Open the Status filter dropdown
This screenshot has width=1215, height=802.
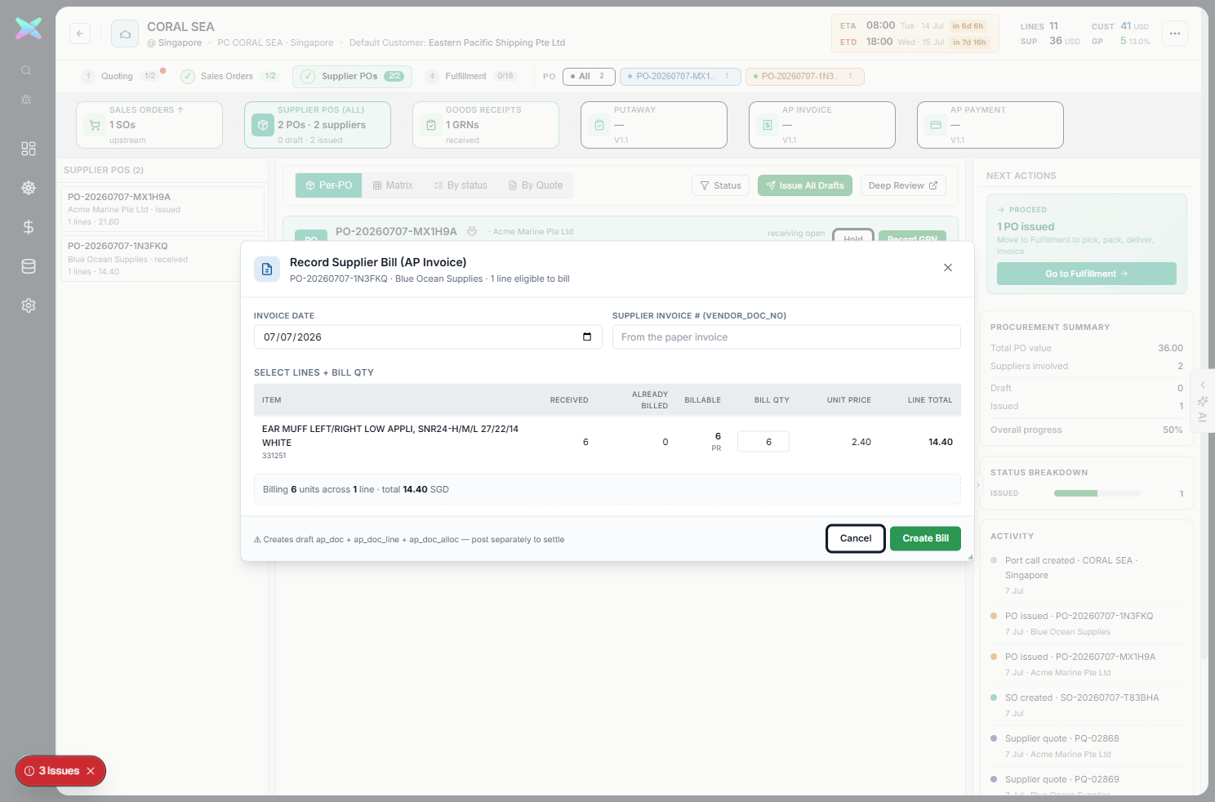[721, 185]
